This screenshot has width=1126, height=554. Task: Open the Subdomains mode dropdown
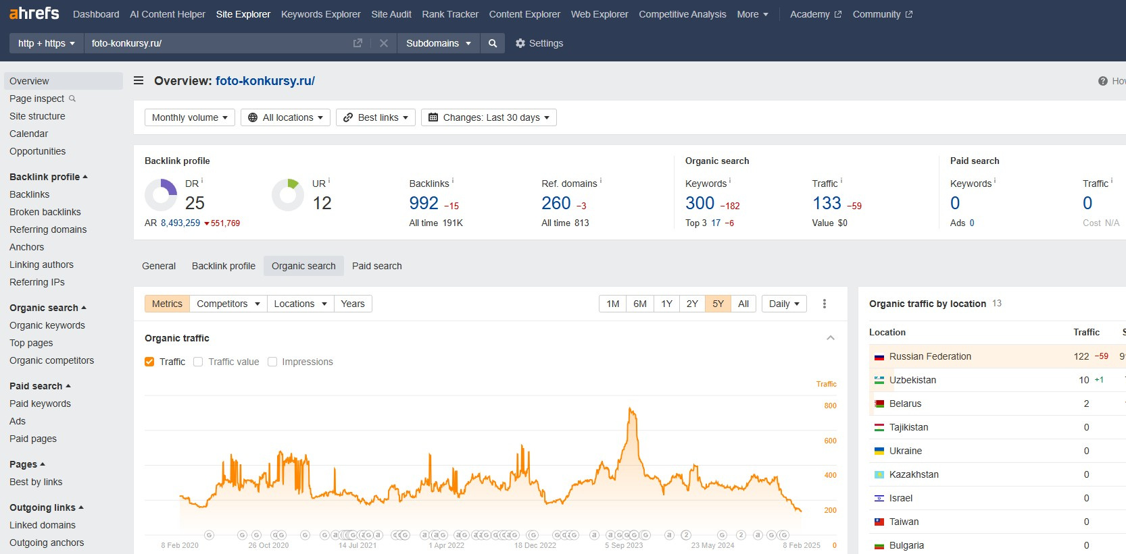click(438, 43)
